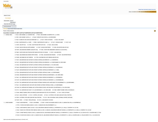Click the cart icon next to View Cart
The width and height of the screenshot is (158, 122).
14,24
